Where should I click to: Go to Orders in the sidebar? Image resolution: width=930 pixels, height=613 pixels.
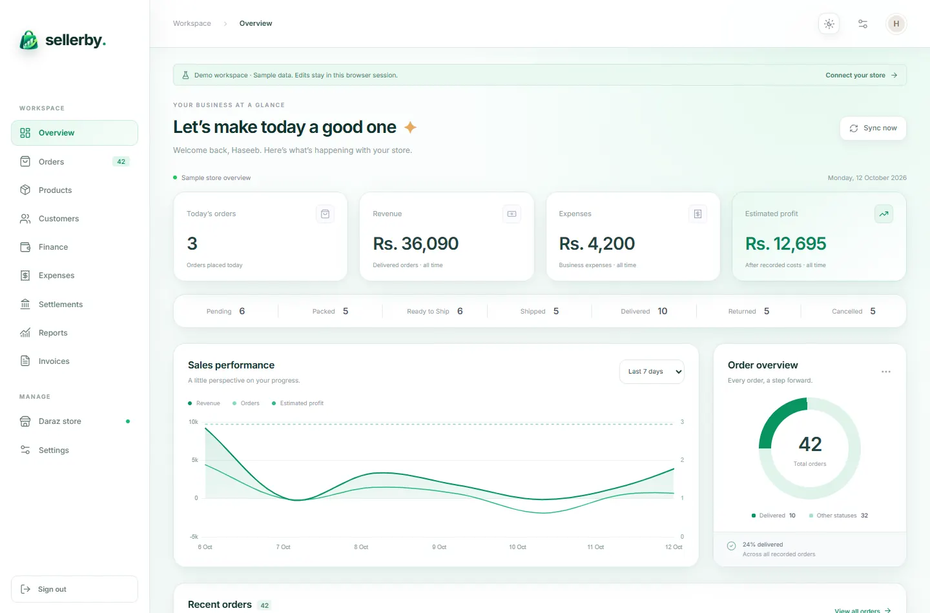coord(74,162)
